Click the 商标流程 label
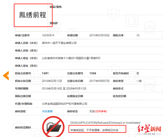163x137 pixels. [x=20, y=111]
